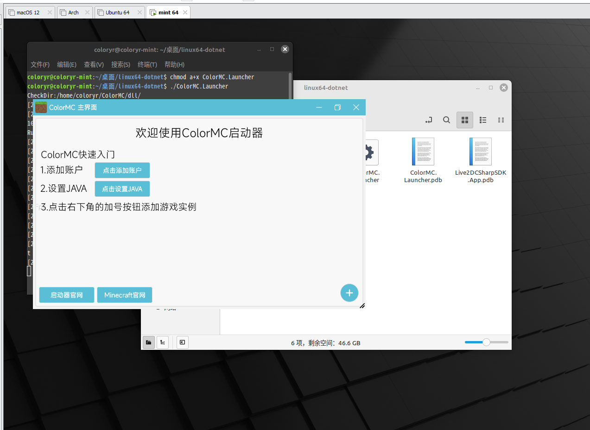The image size is (590, 430).
Task: Click the ColorMC grass block app icon
Action: 41,107
